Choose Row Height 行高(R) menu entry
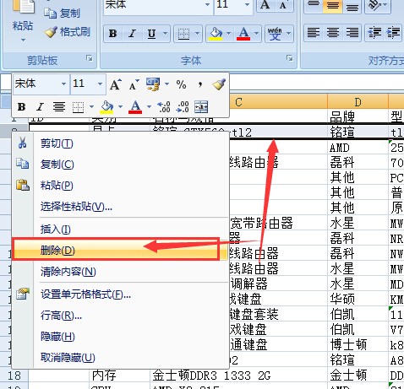 point(120,316)
